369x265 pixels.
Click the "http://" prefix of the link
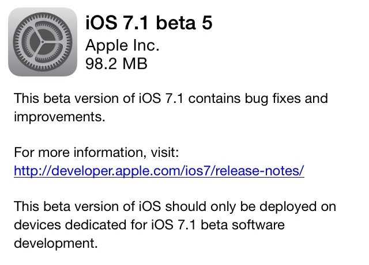click(32, 171)
